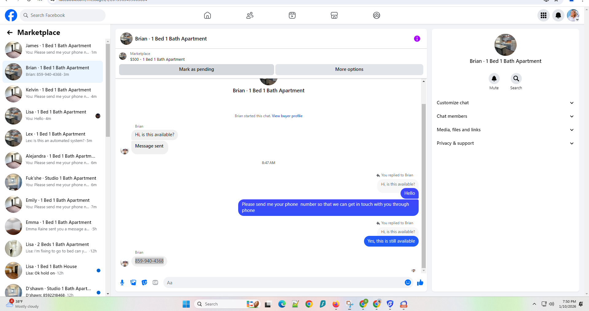
Task: Open Emily 1 Bed 1 Bath chat
Action: coord(53,204)
